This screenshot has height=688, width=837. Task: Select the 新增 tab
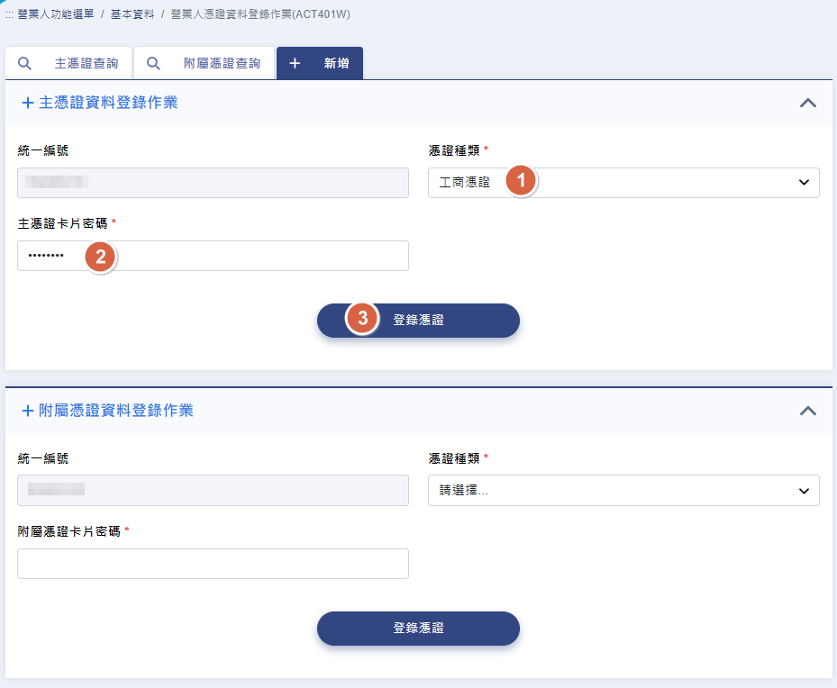(320, 63)
